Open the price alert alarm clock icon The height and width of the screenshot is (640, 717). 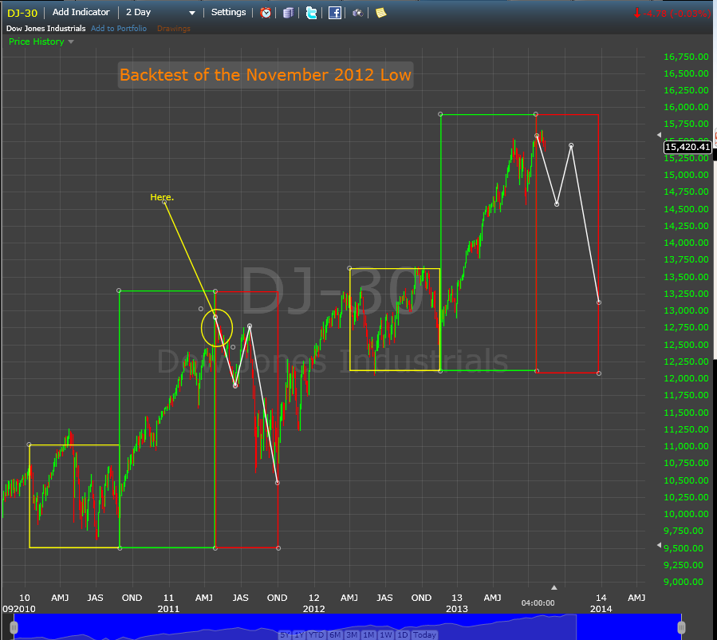(266, 13)
